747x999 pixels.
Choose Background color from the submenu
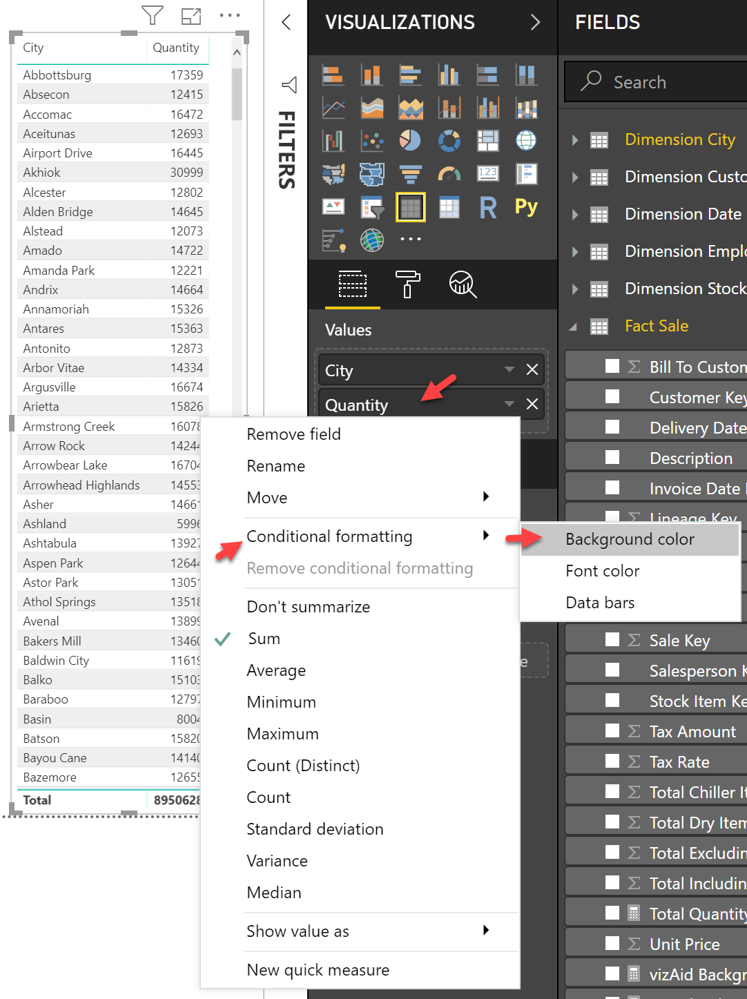pos(630,539)
